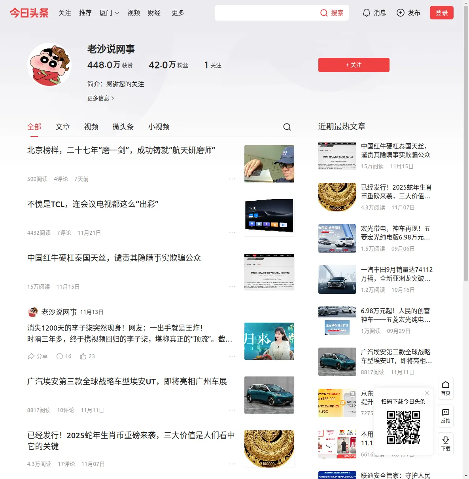This screenshot has height=479, width=469.
Task: Click the 搜索 button text
Action: [x=337, y=13]
